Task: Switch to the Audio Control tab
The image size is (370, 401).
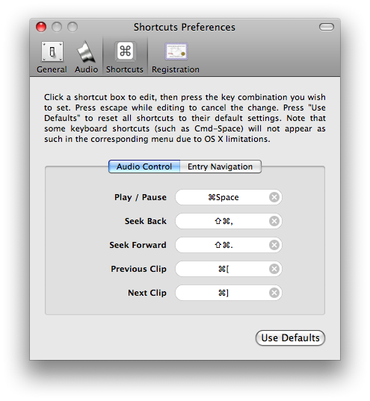Action: [144, 167]
